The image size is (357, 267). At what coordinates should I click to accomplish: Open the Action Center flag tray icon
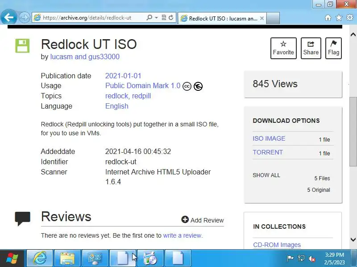[291, 259]
